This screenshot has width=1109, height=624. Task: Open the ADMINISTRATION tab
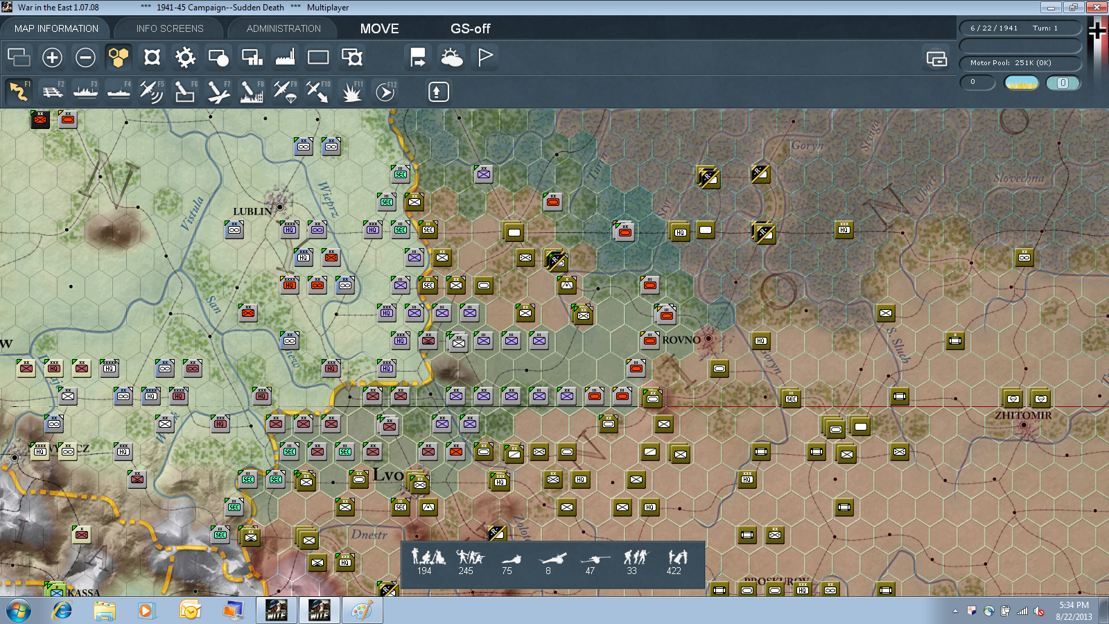point(283,28)
